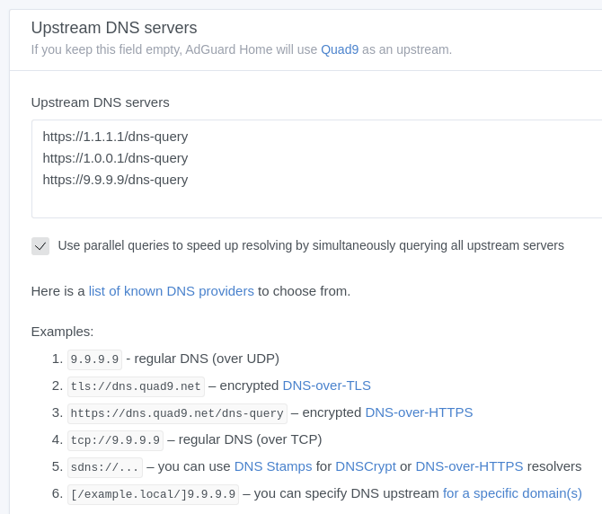Image resolution: width=602 pixels, height=514 pixels.
Task: Open the "for a specific domain(s)" link
Action: 512,493
